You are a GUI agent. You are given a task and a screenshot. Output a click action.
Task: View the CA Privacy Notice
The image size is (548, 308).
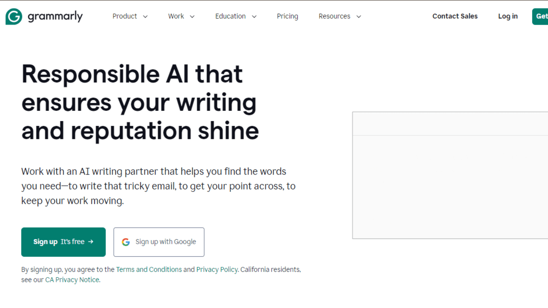point(72,279)
